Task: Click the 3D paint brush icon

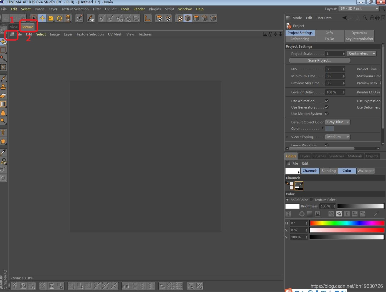Action: coord(91,18)
